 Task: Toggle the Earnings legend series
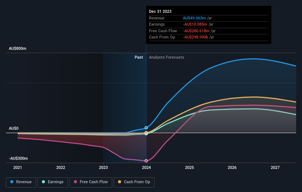(53, 182)
